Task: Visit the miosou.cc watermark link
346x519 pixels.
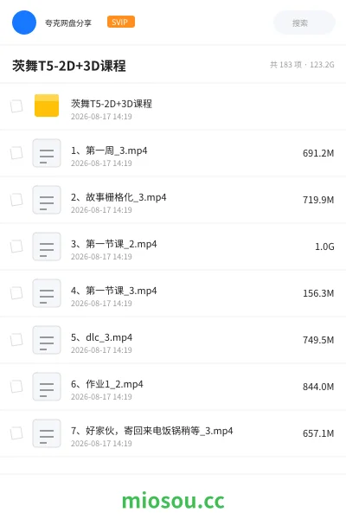Action: pyautogui.click(x=173, y=501)
